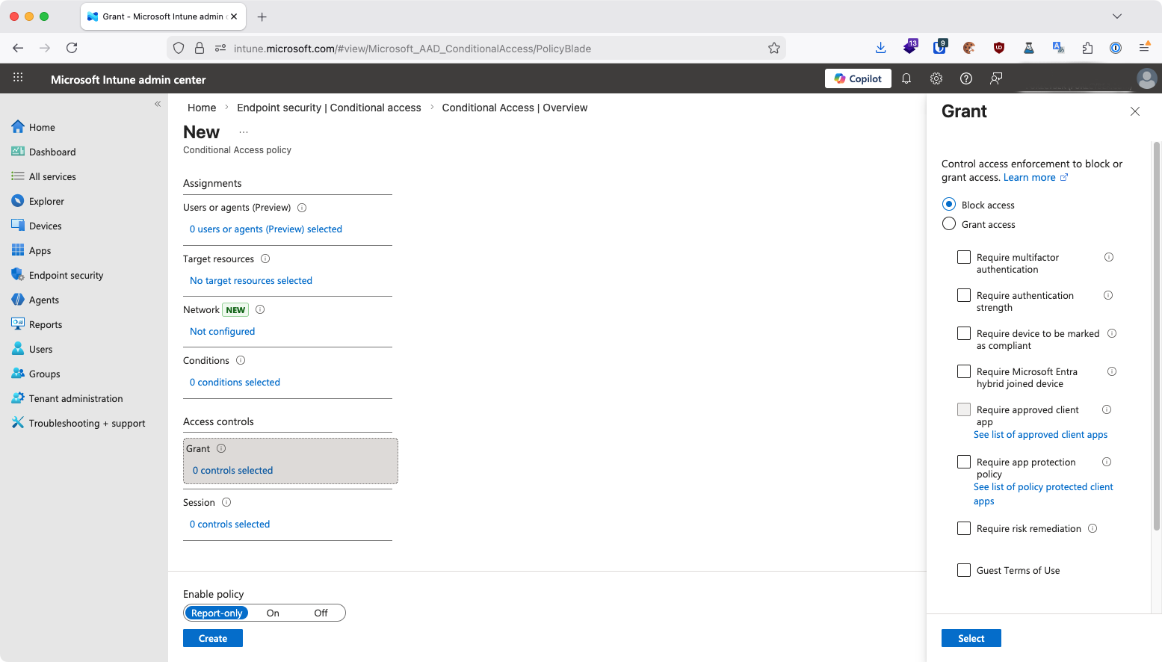Check Require multifactor authentication

[964, 257]
